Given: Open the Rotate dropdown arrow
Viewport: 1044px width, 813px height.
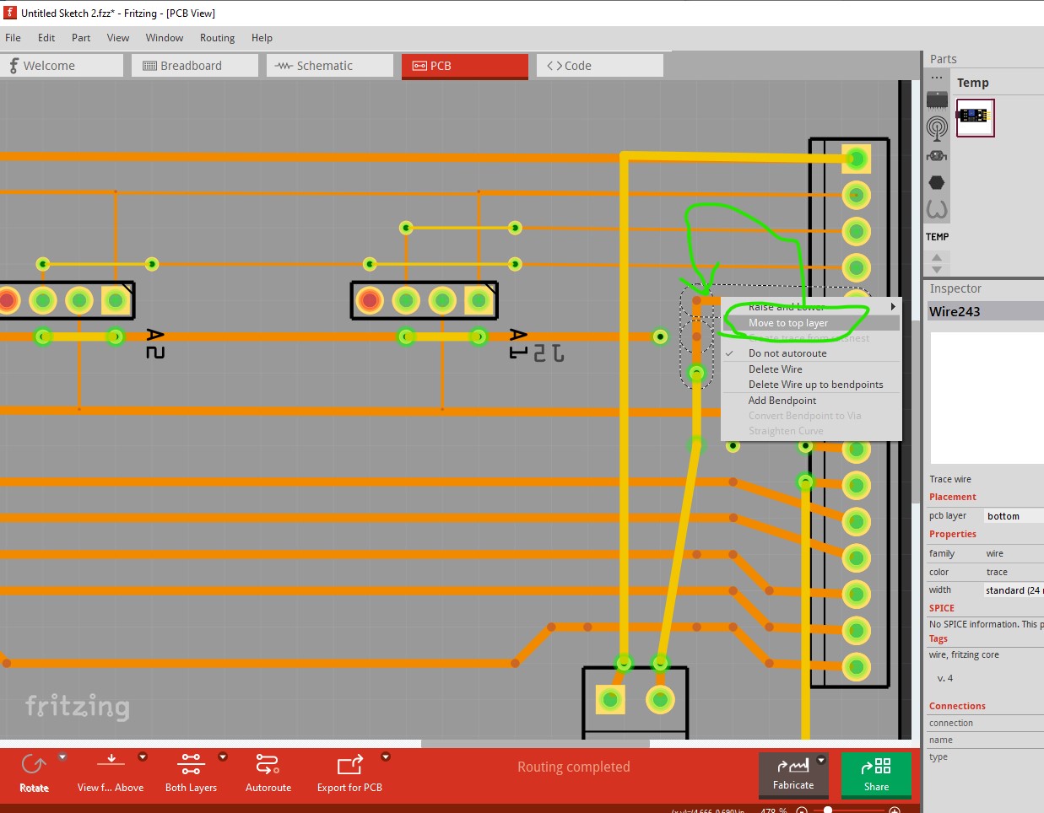Looking at the screenshot, I should pyautogui.click(x=62, y=757).
